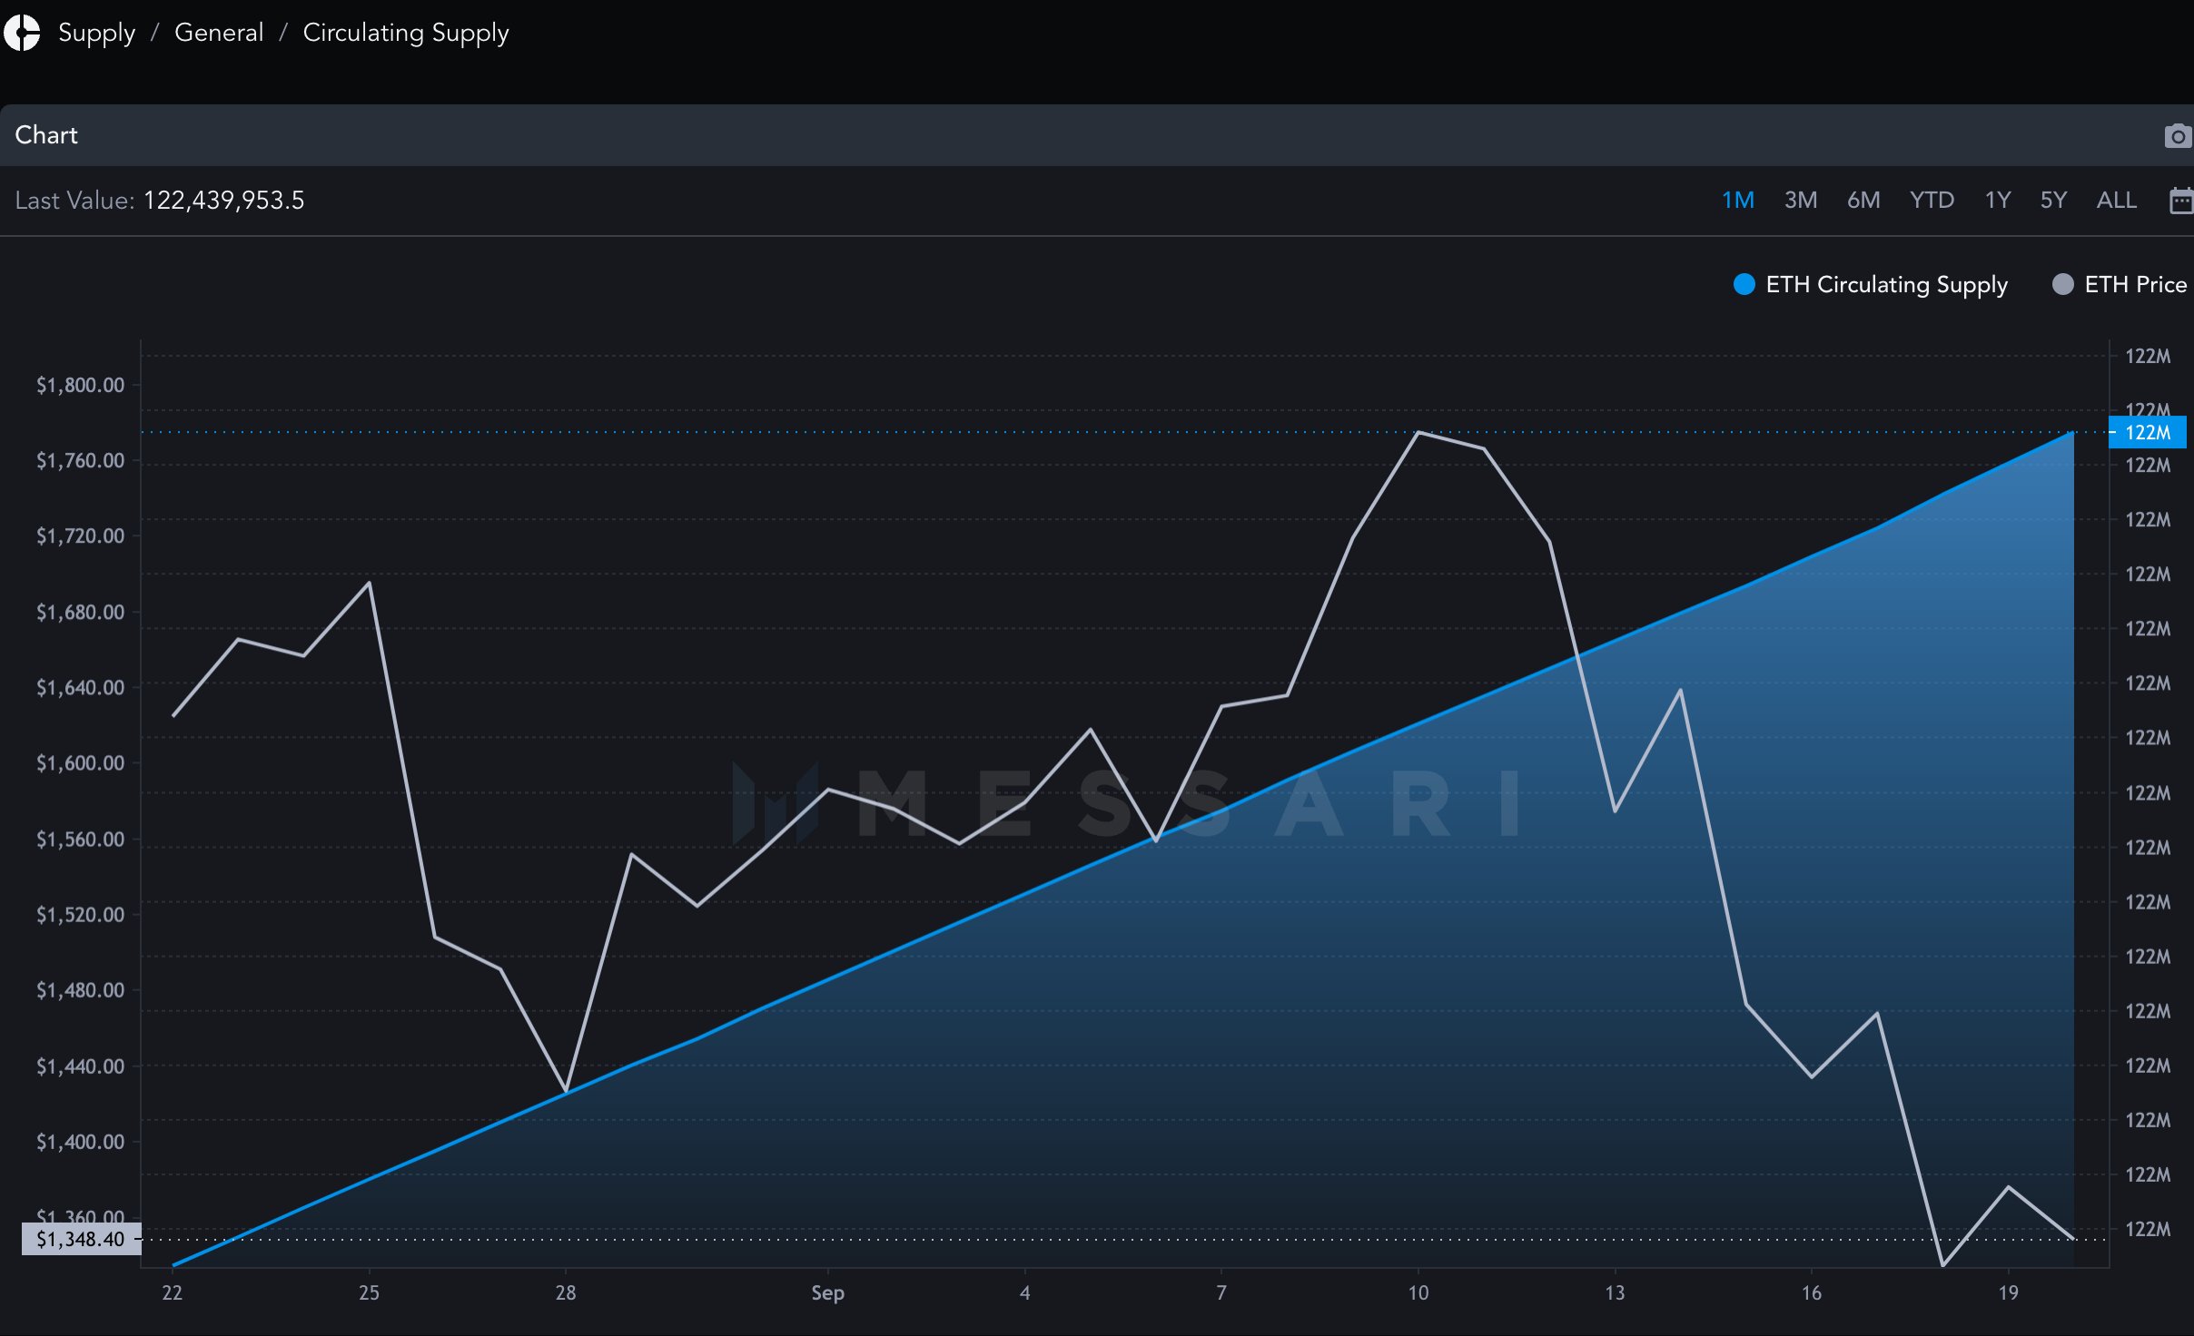Go to General breadcrumb category
This screenshot has height=1336, width=2194.
[219, 33]
